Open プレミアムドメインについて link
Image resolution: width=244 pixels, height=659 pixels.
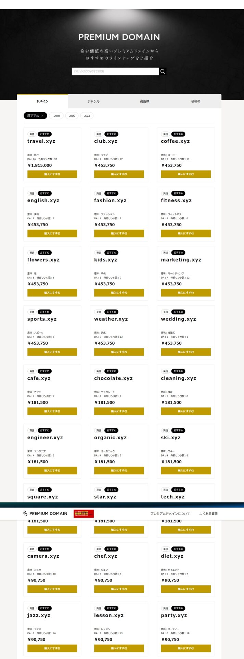click(170, 514)
